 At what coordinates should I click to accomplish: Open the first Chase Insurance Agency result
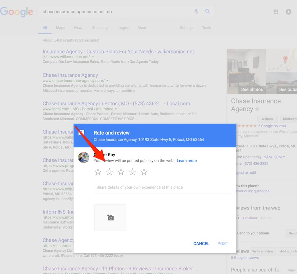[x=70, y=75]
